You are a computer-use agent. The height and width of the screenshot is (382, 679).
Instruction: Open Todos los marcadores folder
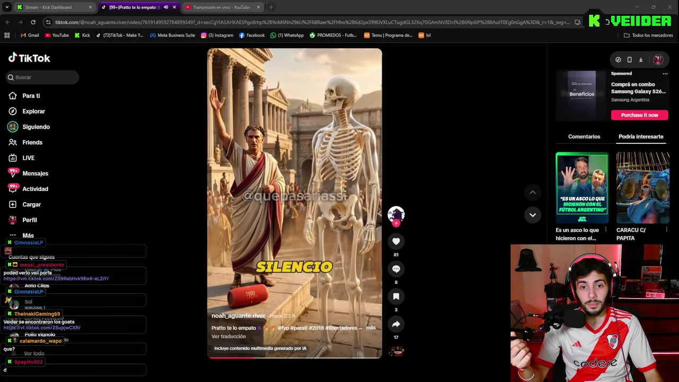click(648, 36)
